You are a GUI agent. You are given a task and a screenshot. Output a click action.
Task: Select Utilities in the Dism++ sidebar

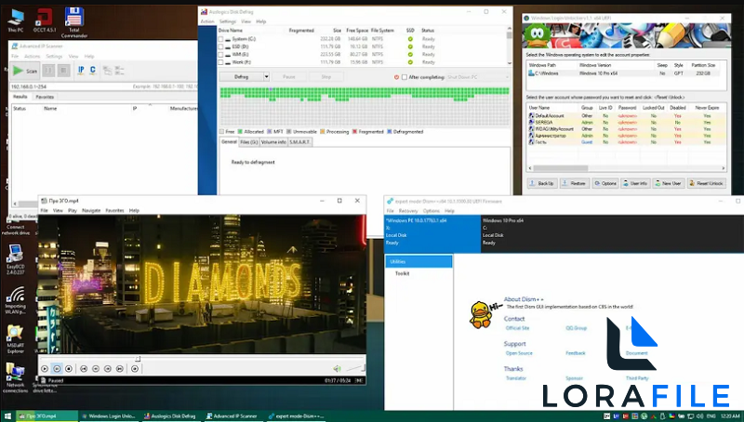coord(418,262)
